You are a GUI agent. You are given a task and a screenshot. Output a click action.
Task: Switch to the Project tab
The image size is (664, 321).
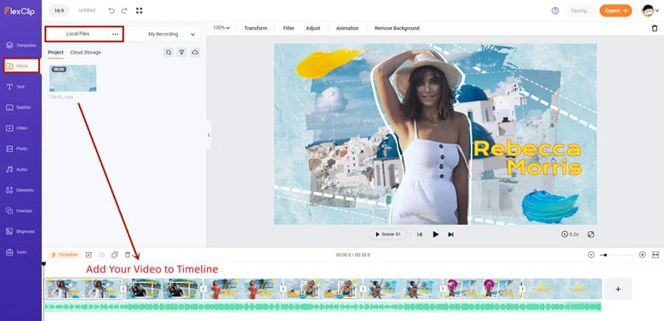(x=55, y=53)
